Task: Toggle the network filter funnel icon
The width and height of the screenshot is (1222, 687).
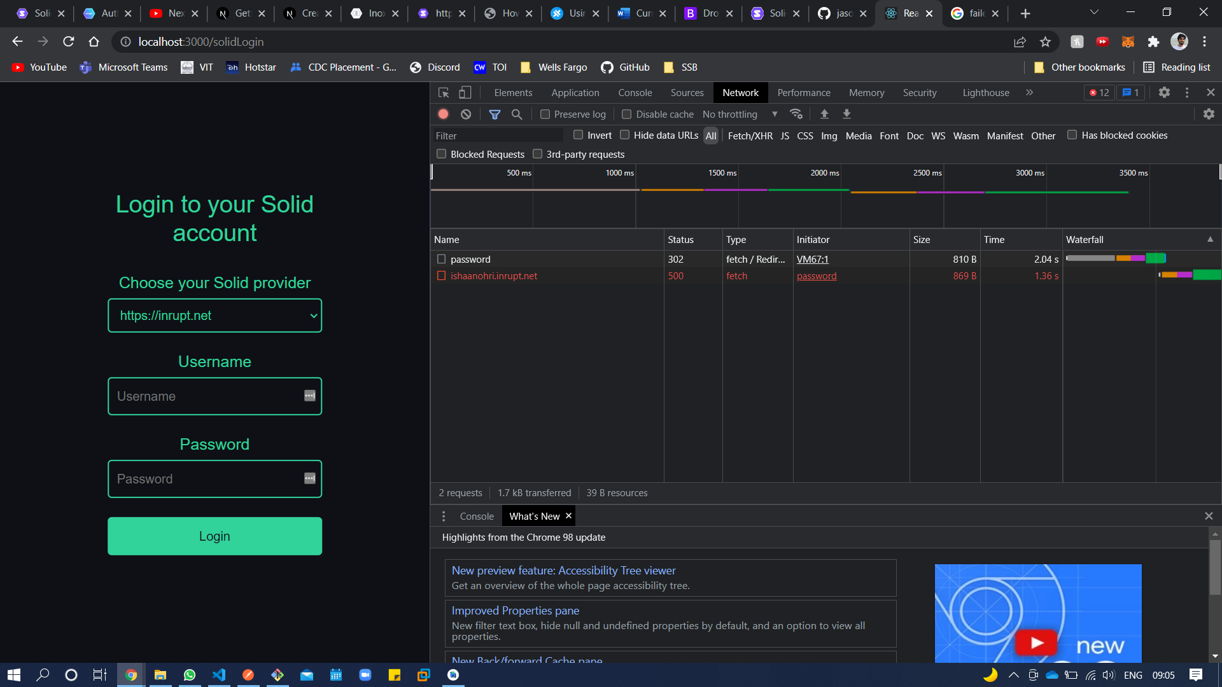Action: tap(495, 114)
